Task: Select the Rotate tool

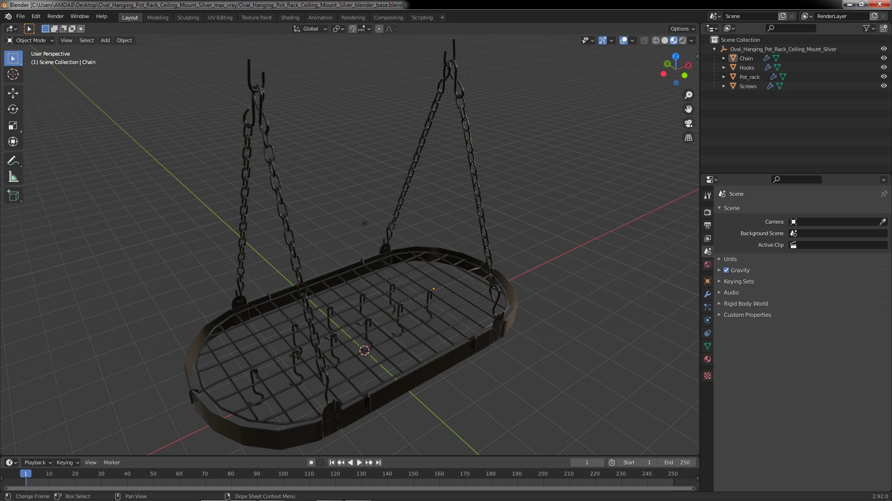Action: 13,109
